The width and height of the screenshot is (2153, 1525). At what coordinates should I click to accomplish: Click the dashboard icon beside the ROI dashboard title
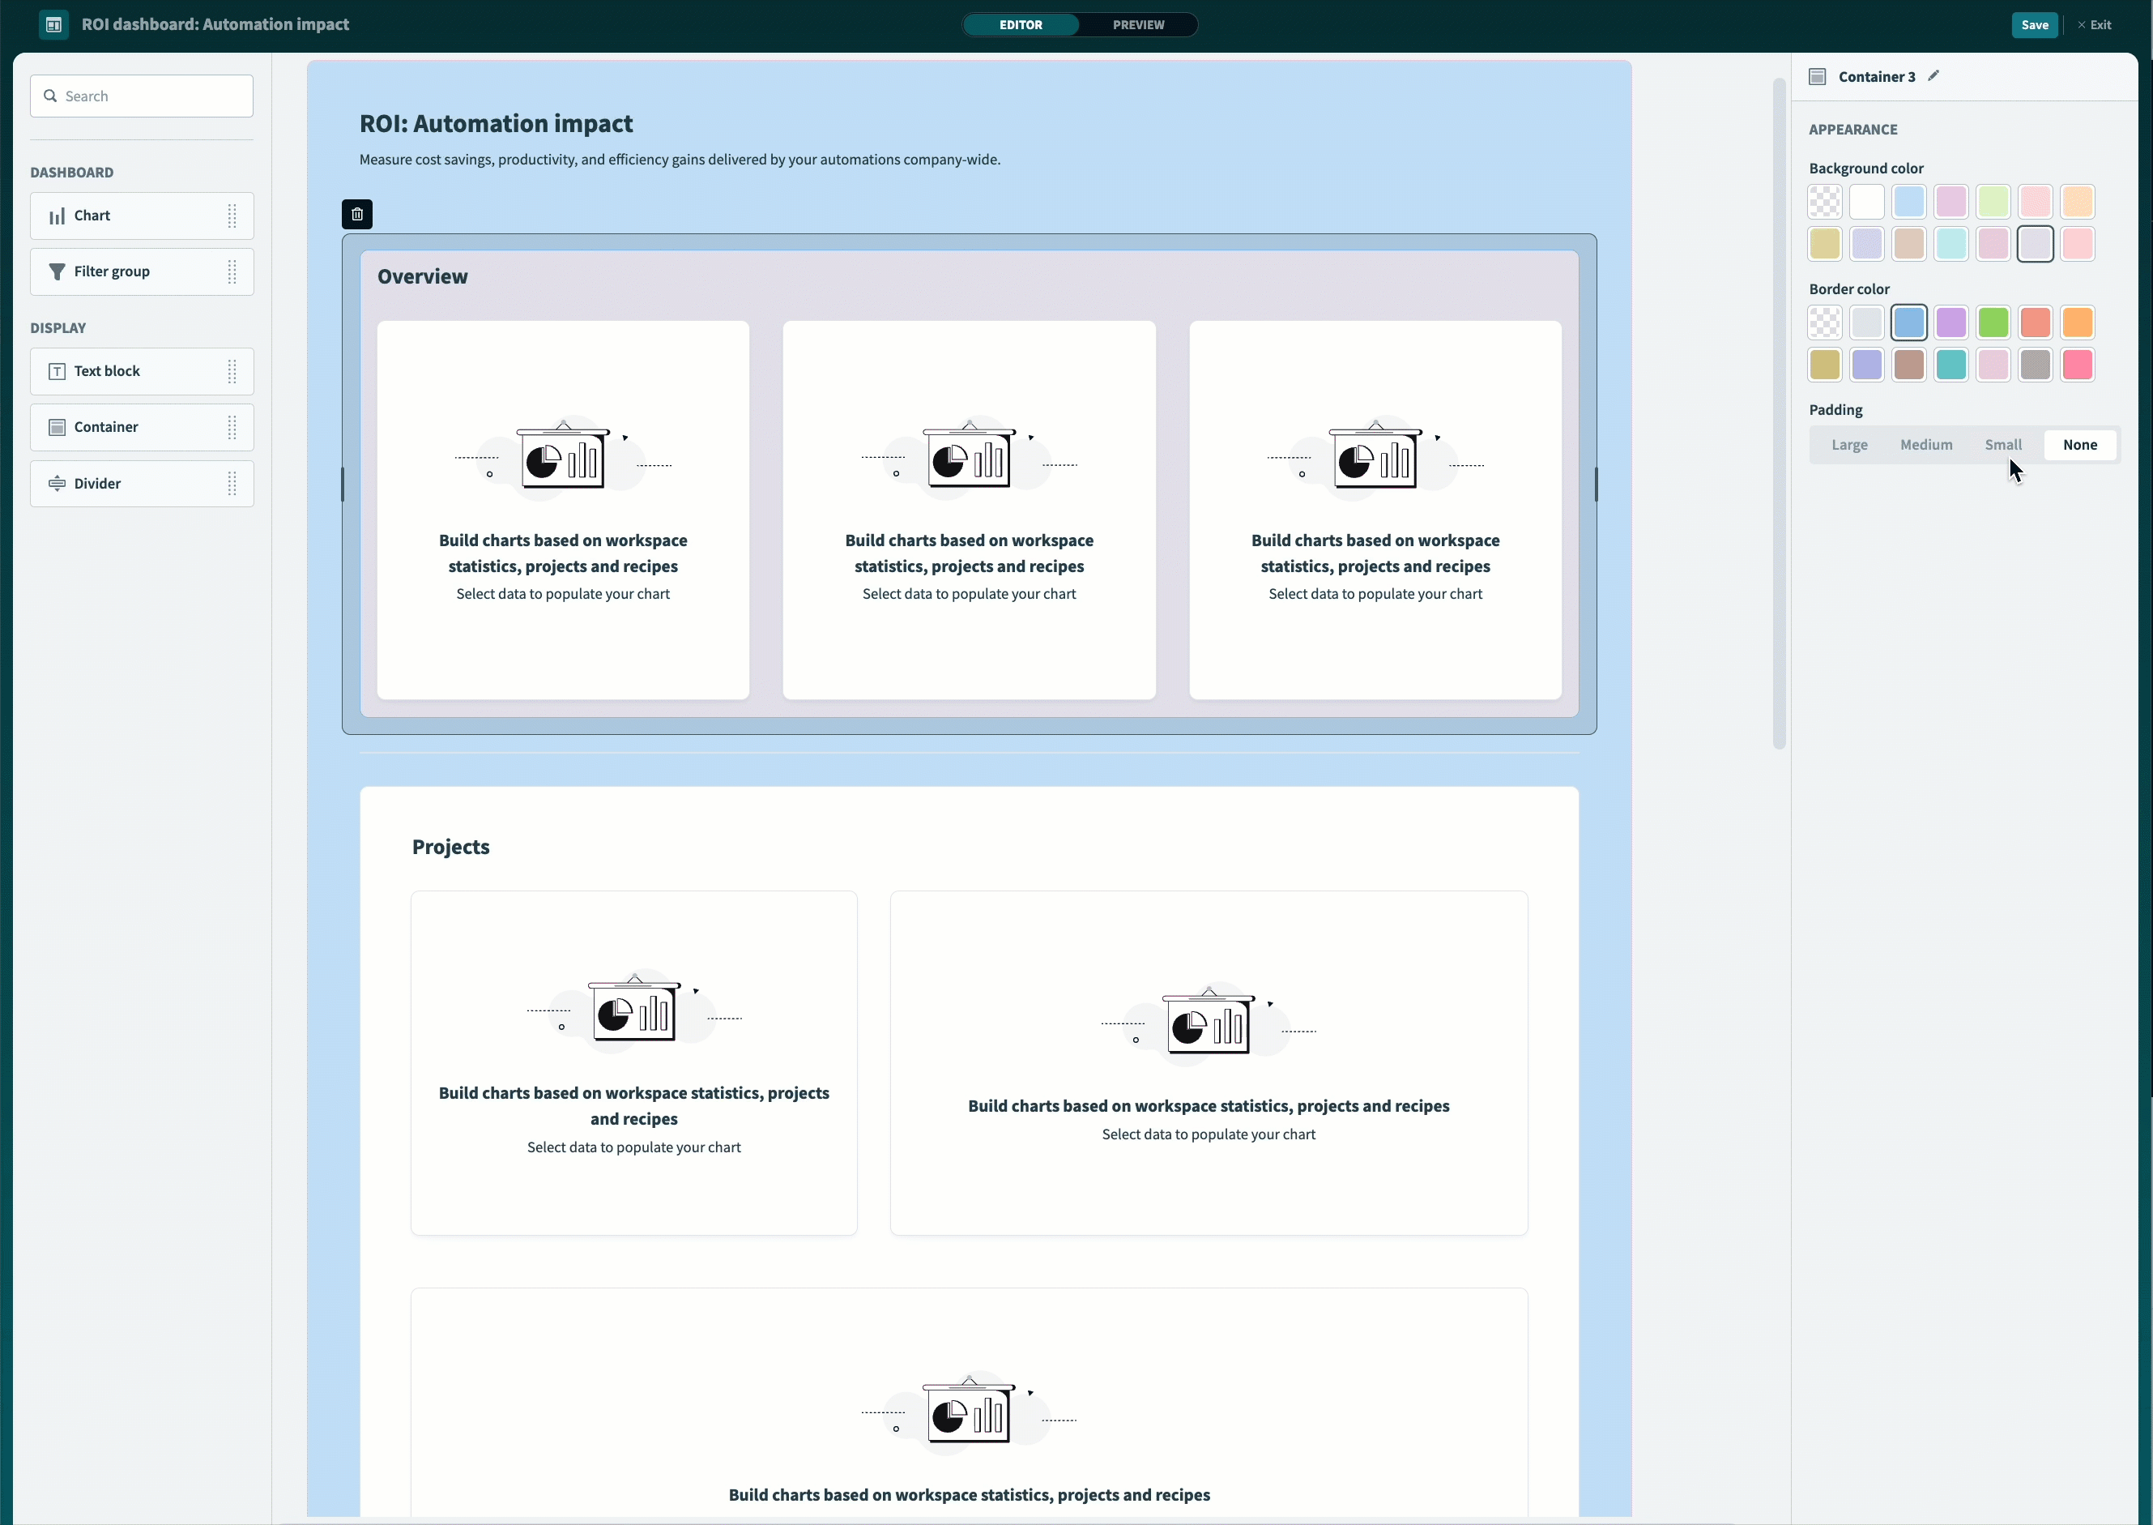coord(53,24)
